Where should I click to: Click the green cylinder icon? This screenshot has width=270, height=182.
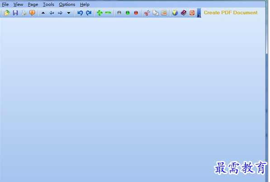[x=128, y=13]
